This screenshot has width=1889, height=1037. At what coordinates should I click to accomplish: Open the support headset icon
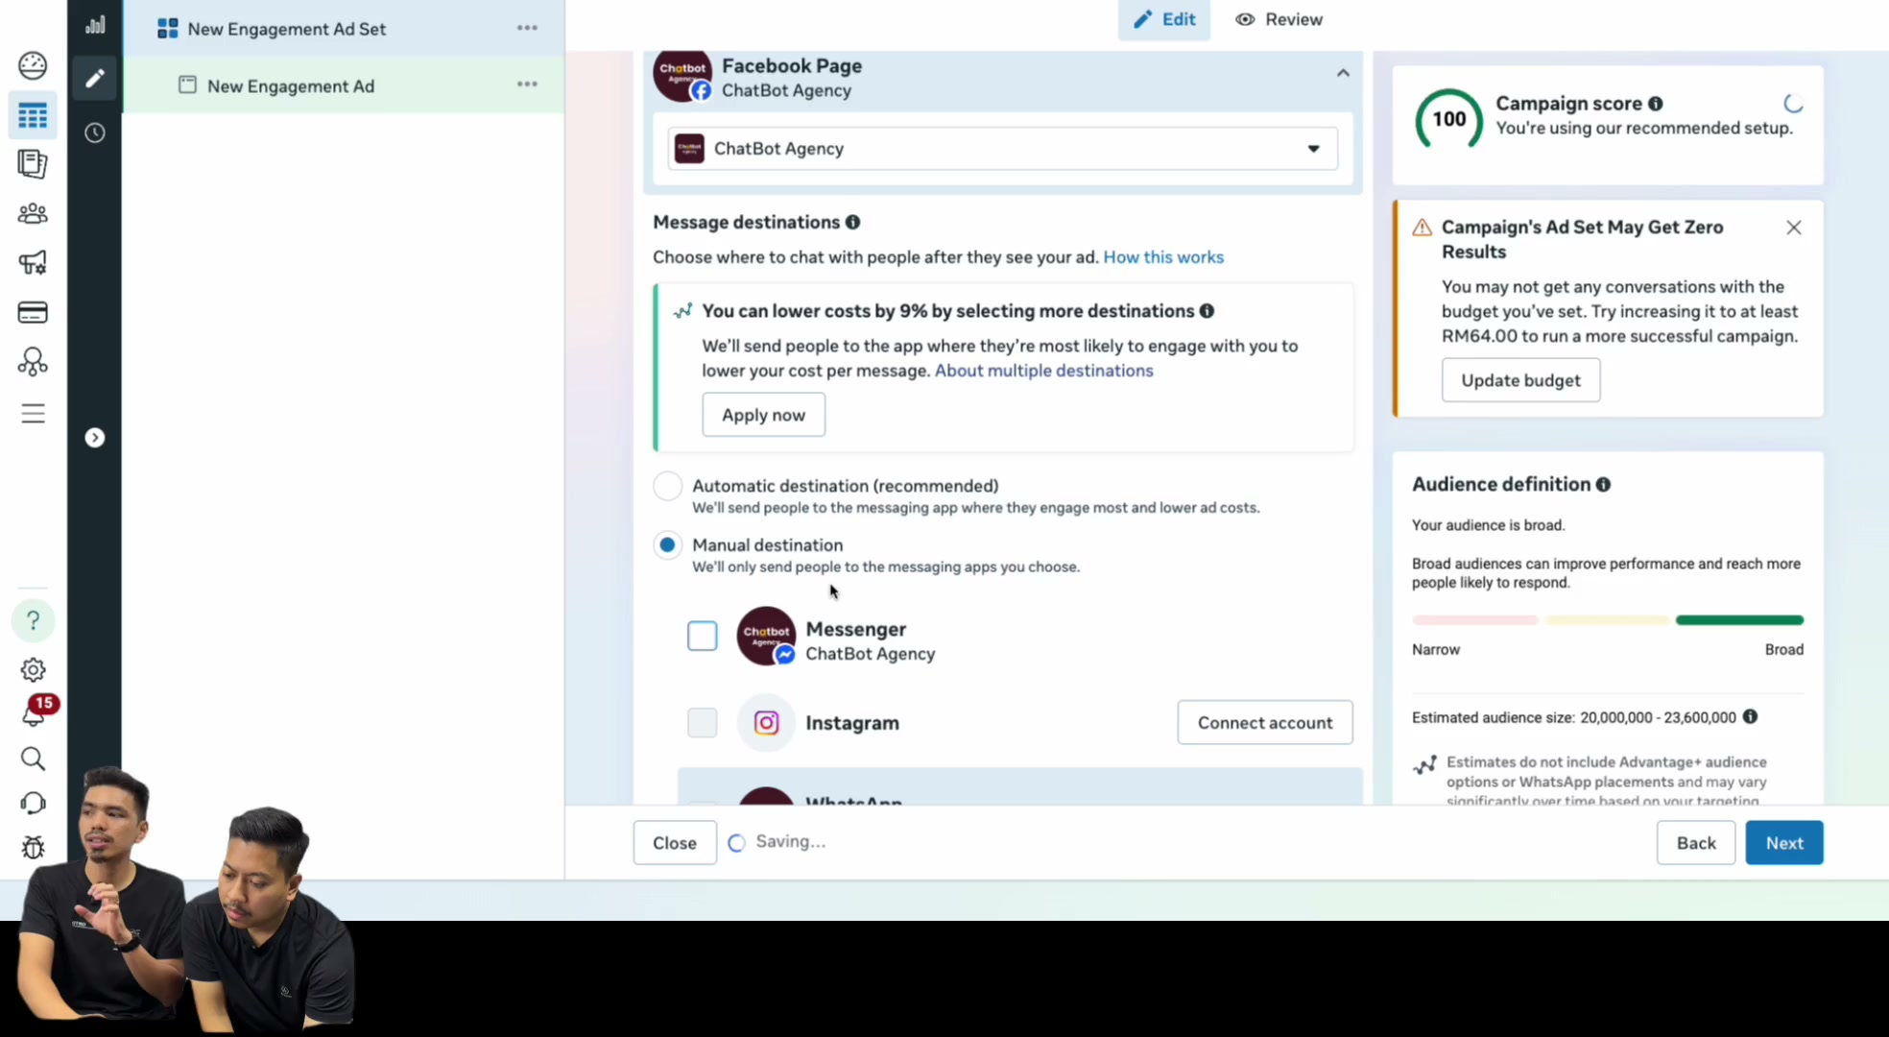pyautogui.click(x=33, y=803)
